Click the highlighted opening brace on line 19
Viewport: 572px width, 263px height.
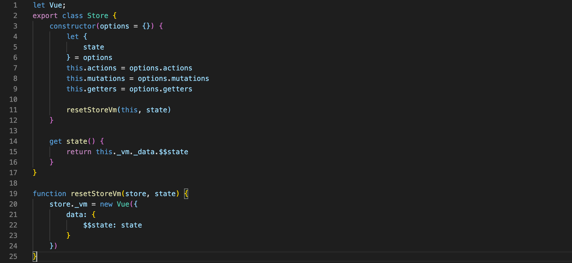[186, 194]
